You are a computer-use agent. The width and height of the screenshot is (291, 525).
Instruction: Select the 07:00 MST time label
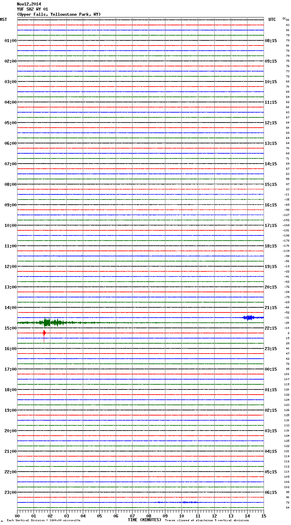point(10,164)
